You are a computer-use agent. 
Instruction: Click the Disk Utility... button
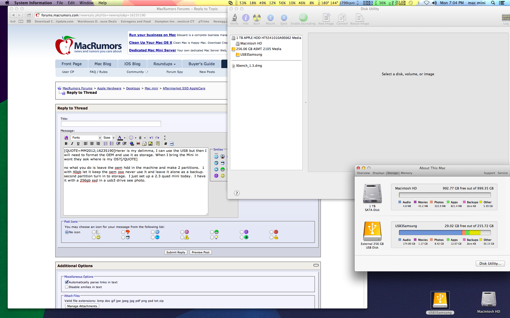[x=490, y=263]
